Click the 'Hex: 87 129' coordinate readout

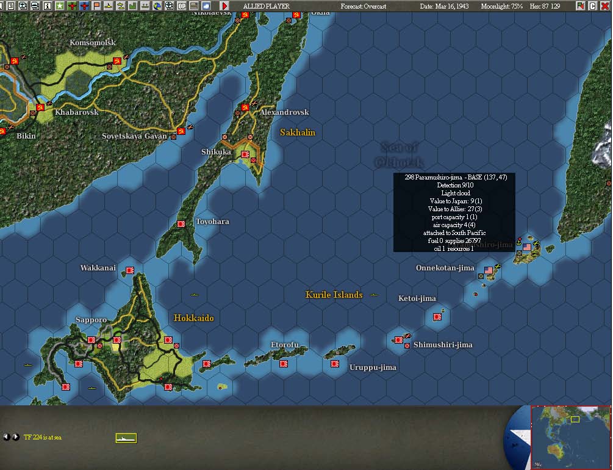point(545,6)
